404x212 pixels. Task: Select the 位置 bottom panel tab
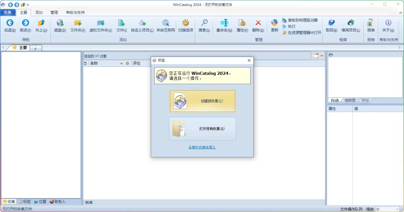40,202
